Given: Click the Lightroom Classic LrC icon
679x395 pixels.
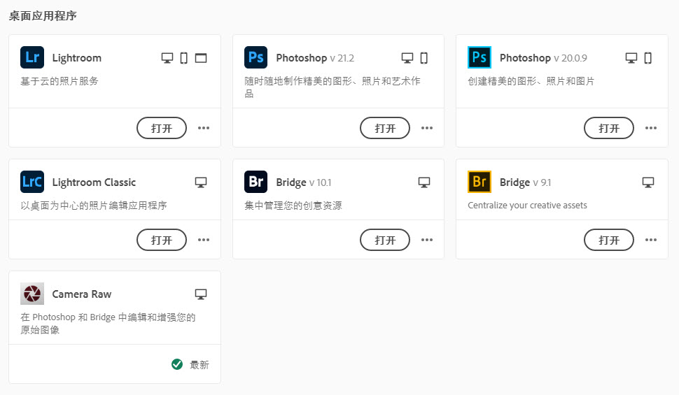Looking at the screenshot, I should 32,182.
